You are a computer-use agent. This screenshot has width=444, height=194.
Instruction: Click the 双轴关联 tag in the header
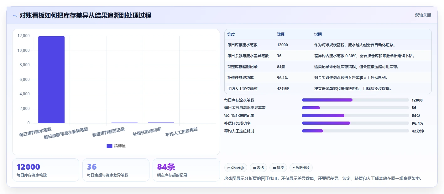tap(423, 15)
